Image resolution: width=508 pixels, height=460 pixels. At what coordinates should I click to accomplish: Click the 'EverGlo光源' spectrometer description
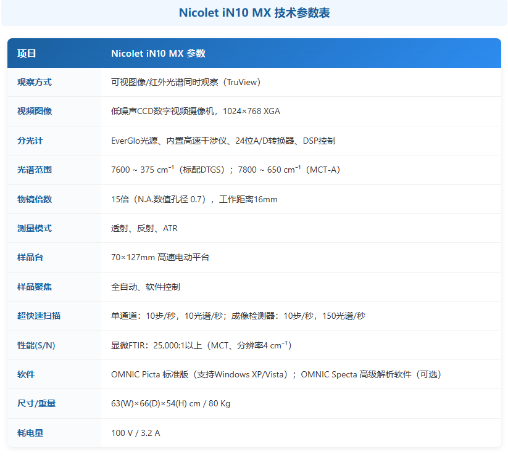coord(223,141)
